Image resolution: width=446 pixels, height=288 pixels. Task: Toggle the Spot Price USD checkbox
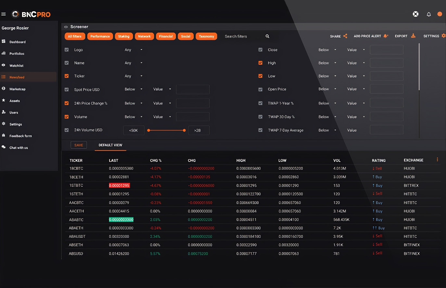(x=67, y=90)
